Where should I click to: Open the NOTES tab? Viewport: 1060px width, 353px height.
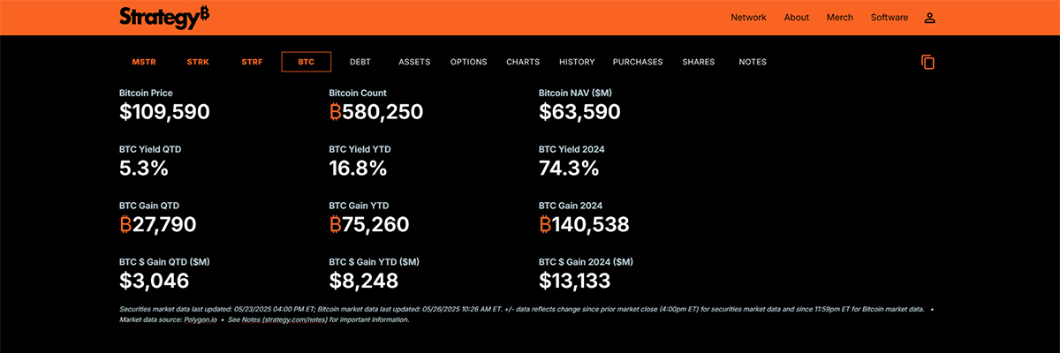753,62
